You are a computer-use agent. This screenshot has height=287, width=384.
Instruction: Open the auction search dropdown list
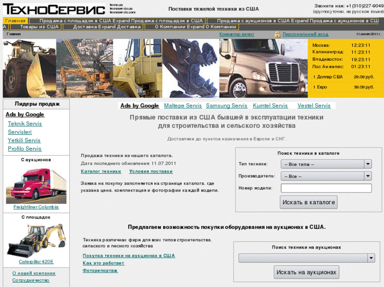click(306, 258)
